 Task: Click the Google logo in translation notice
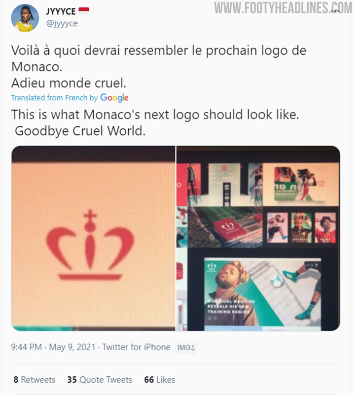coord(114,98)
